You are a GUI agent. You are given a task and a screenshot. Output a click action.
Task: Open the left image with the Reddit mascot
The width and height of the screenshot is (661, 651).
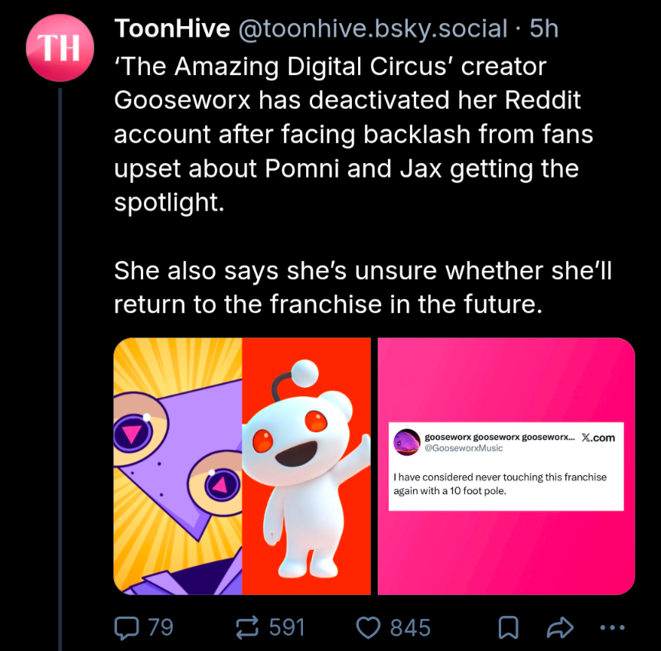coord(306,466)
